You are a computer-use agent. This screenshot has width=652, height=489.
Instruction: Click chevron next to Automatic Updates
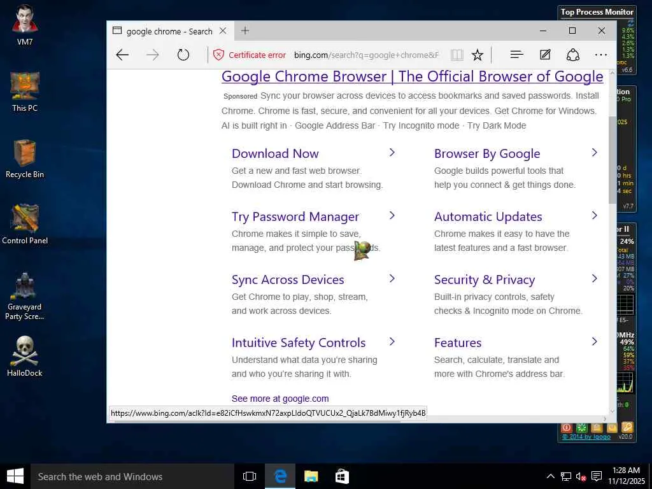coord(594,215)
